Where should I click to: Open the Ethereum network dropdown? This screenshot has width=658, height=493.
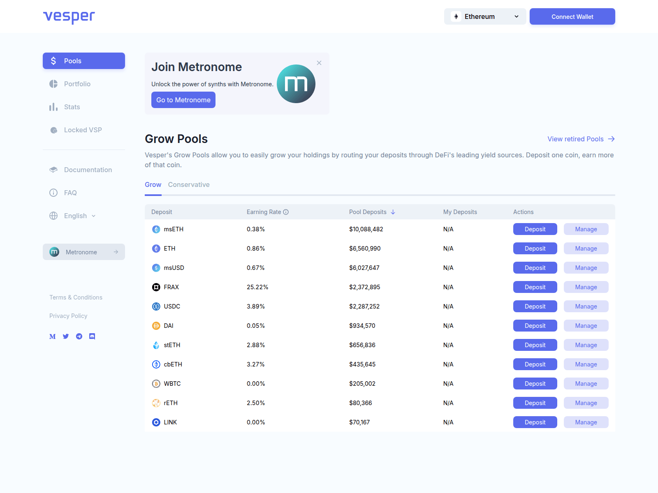485,16
